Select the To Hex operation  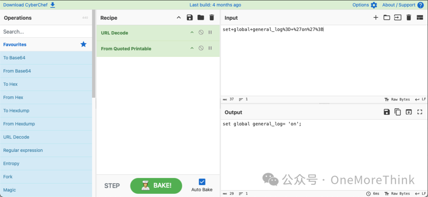[x=46, y=84]
